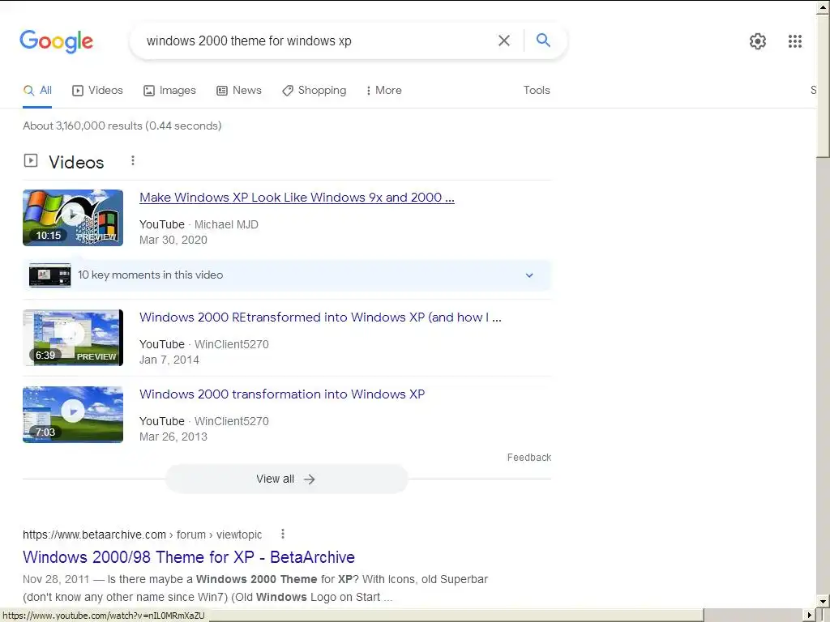
Task: Open the More search menu
Action: click(383, 91)
